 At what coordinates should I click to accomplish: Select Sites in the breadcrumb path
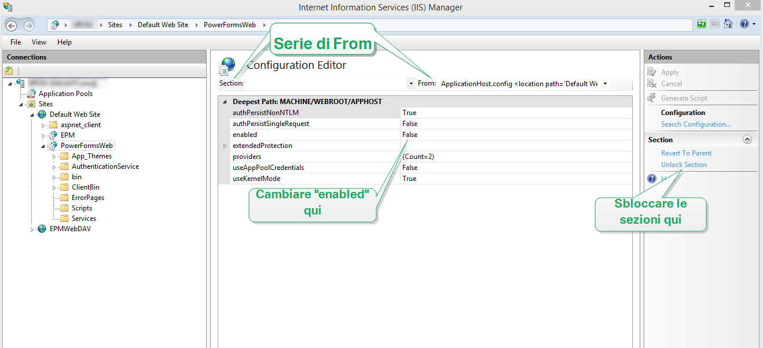[x=115, y=25]
